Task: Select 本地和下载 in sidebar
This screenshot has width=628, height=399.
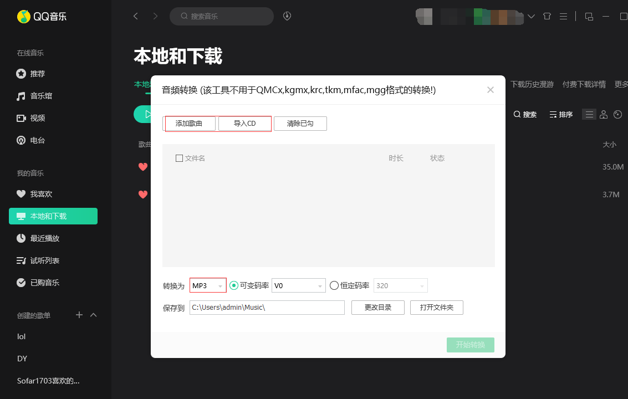Action: (x=53, y=216)
